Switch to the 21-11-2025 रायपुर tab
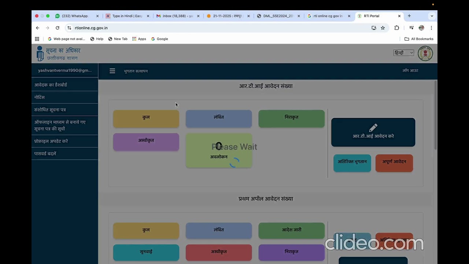The image size is (469, 264). click(228, 16)
